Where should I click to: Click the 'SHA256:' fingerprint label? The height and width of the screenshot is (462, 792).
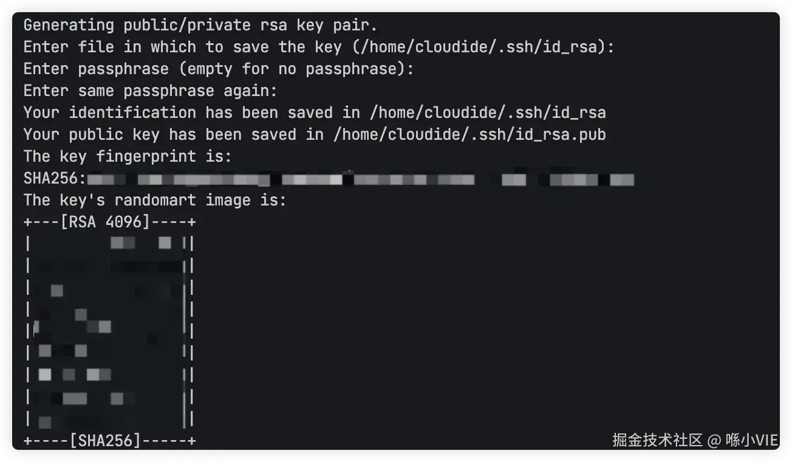[55, 179]
